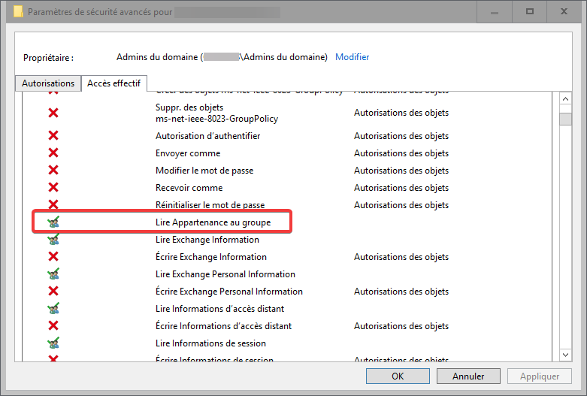
Task: Click the Appliquer button
Action: click(x=540, y=376)
